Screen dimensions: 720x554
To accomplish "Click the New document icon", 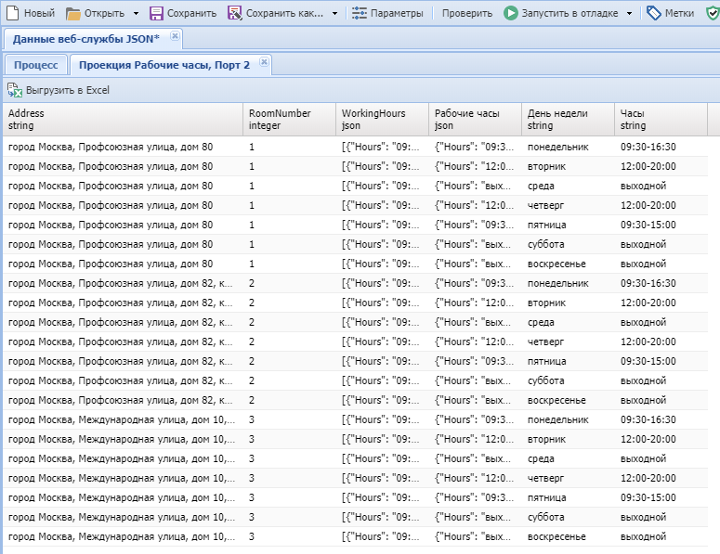I will pyautogui.click(x=12, y=13).
